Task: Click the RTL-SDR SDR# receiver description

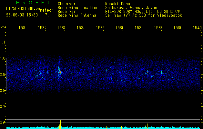Action: (x=142, y=12)
